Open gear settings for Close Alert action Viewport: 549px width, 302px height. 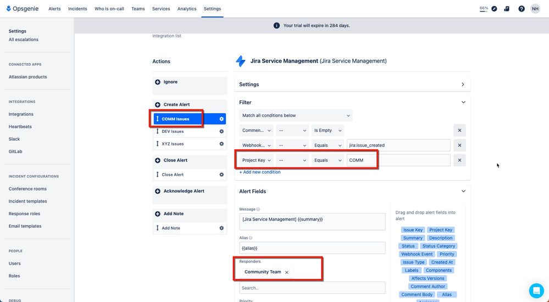(221, 175)
